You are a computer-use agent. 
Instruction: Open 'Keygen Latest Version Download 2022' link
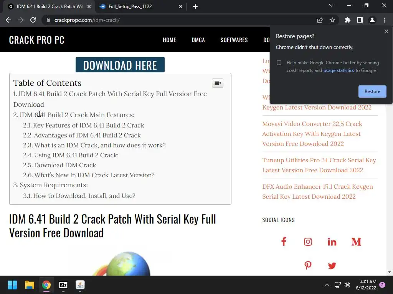click(x=317, y=107)
